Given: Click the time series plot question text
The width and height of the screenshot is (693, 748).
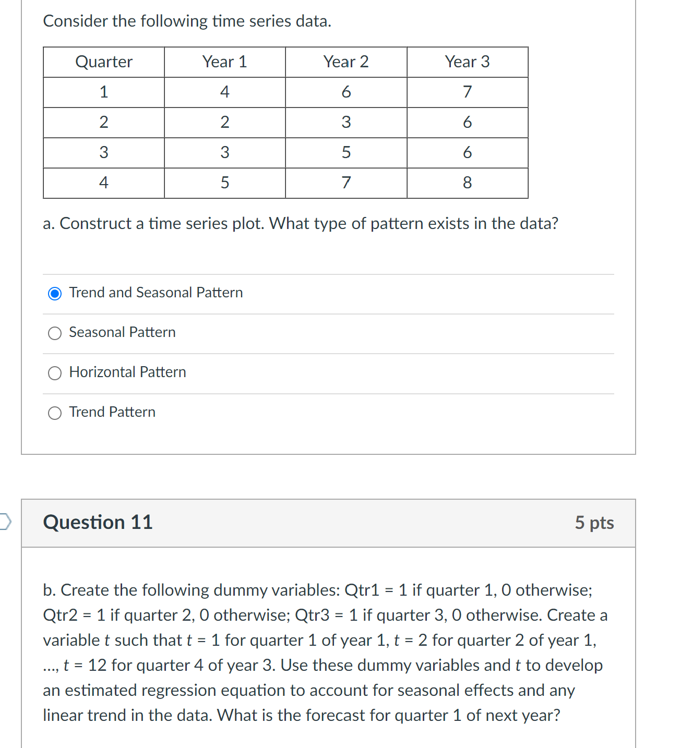Looking at the screenshot, I should pos(301,224).
